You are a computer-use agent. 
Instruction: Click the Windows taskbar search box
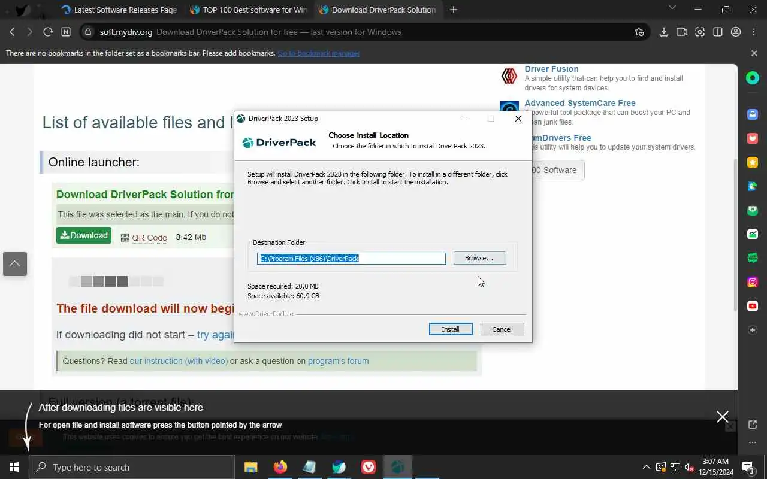132,467
